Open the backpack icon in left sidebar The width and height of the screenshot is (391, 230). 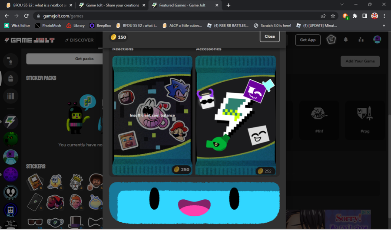10,78
